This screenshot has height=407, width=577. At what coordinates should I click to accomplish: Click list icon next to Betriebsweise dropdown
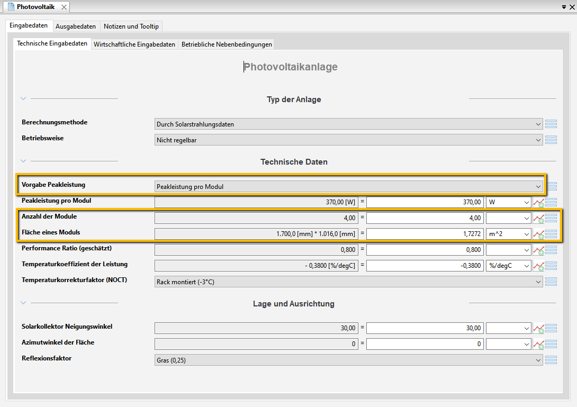(551, 140)
